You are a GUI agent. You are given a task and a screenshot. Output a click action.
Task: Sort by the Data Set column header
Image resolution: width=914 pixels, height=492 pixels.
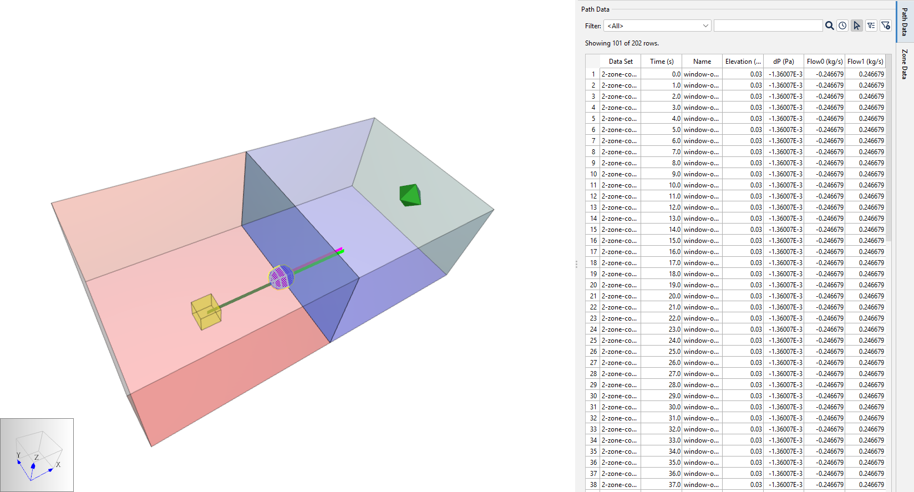tap(620, 62)
